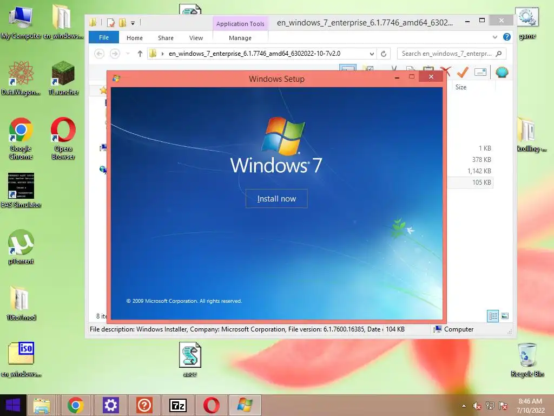Screen dimensions: 554x416
Task: Open Opera Browser desktop shortcut
Action: tap(63, 138)
